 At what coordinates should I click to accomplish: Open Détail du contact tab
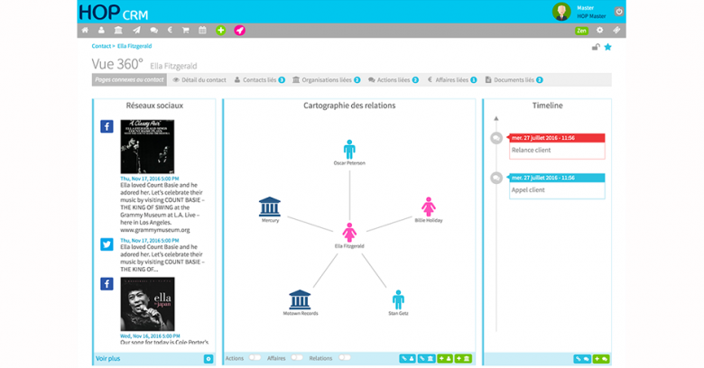pyautogui.click(x=199, y=80)
